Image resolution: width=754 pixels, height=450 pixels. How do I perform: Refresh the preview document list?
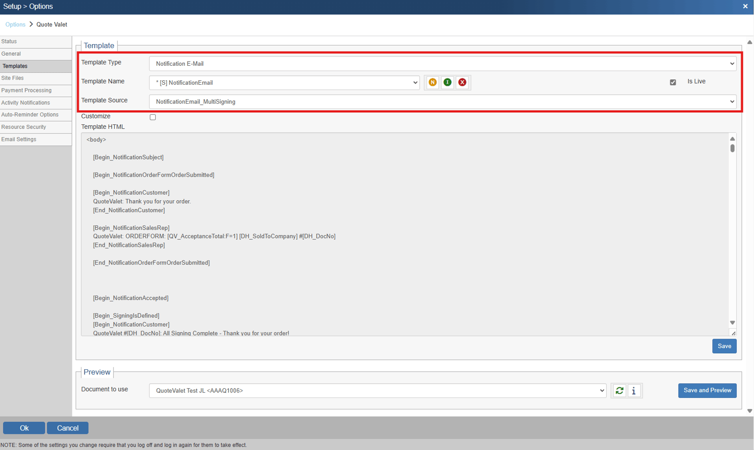tap(619, 390)
